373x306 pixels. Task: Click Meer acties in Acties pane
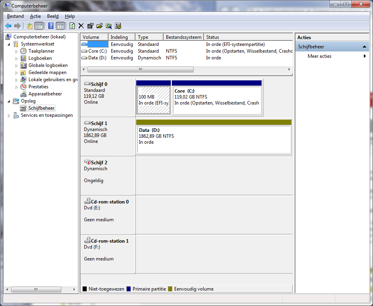pyautogui.click(x=319, y=56)
